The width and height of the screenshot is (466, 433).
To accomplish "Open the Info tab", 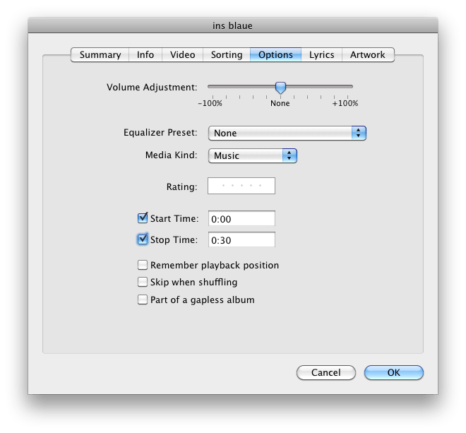I will 145,54.
